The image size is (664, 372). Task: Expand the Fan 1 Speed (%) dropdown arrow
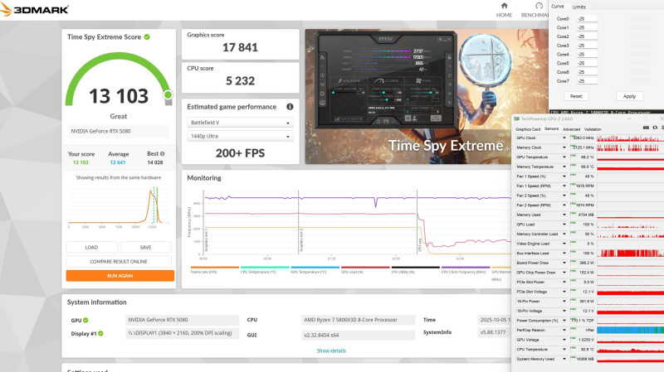tap(564, 176)
